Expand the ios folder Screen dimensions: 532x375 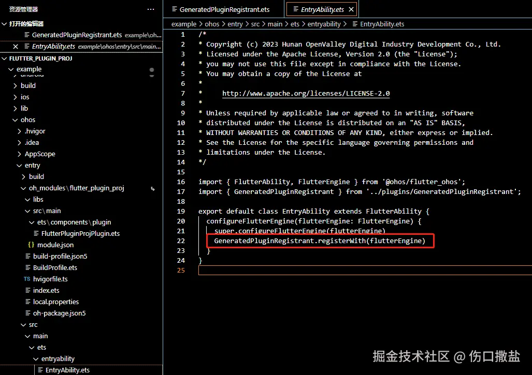15,97
